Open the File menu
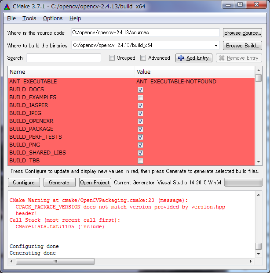This screenshot has width=270, height=273. (11, 18)
